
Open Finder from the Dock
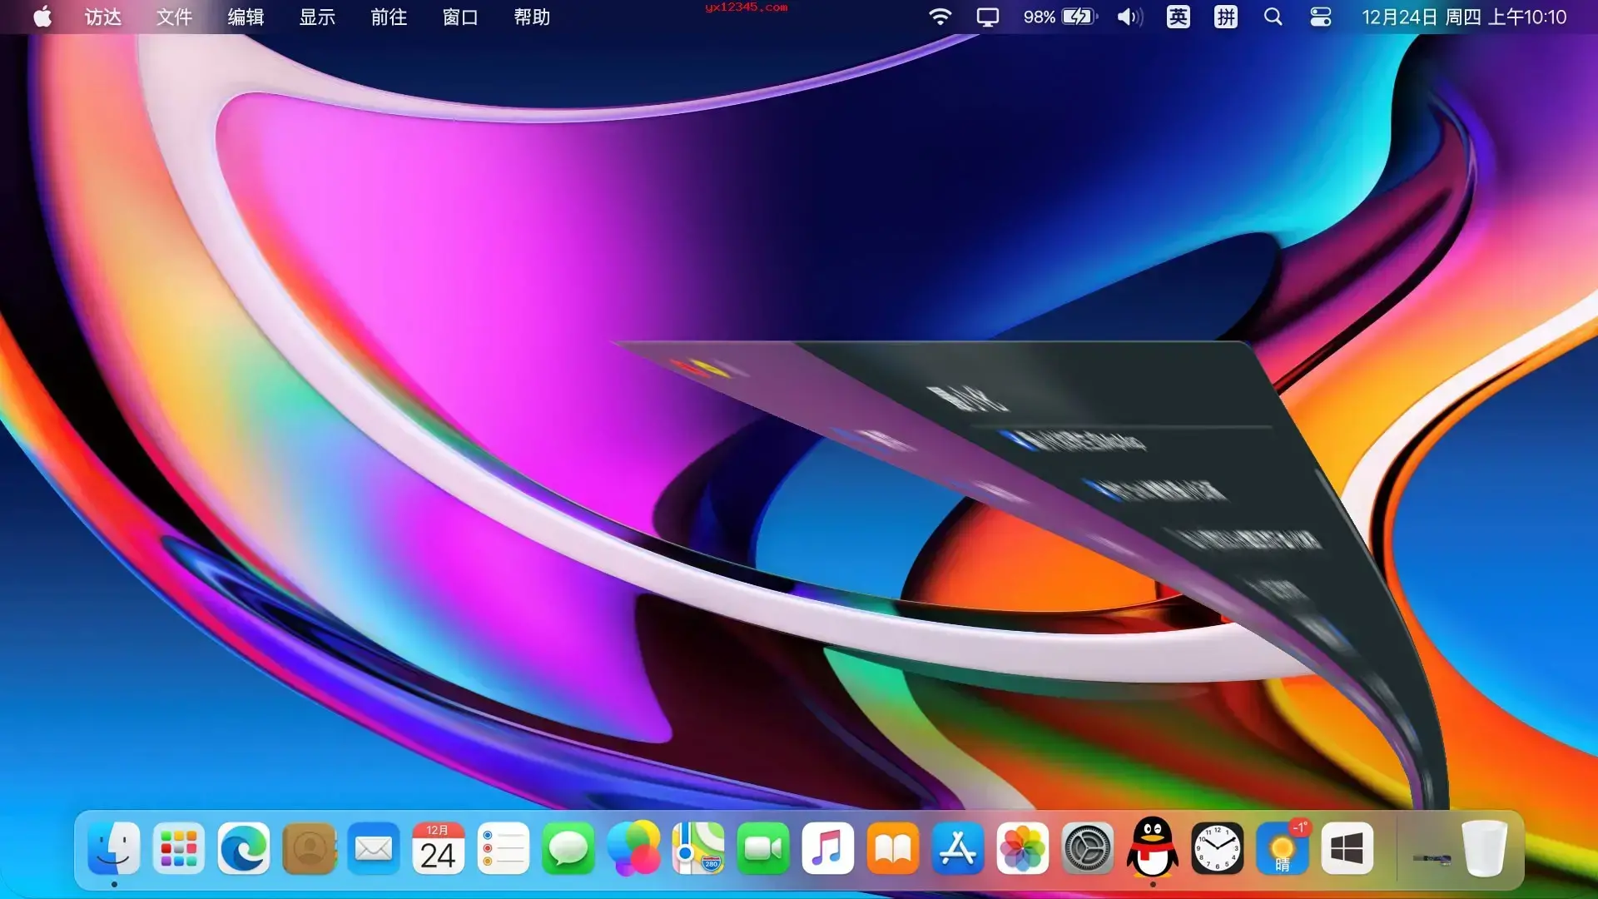(x=114, y=848)
